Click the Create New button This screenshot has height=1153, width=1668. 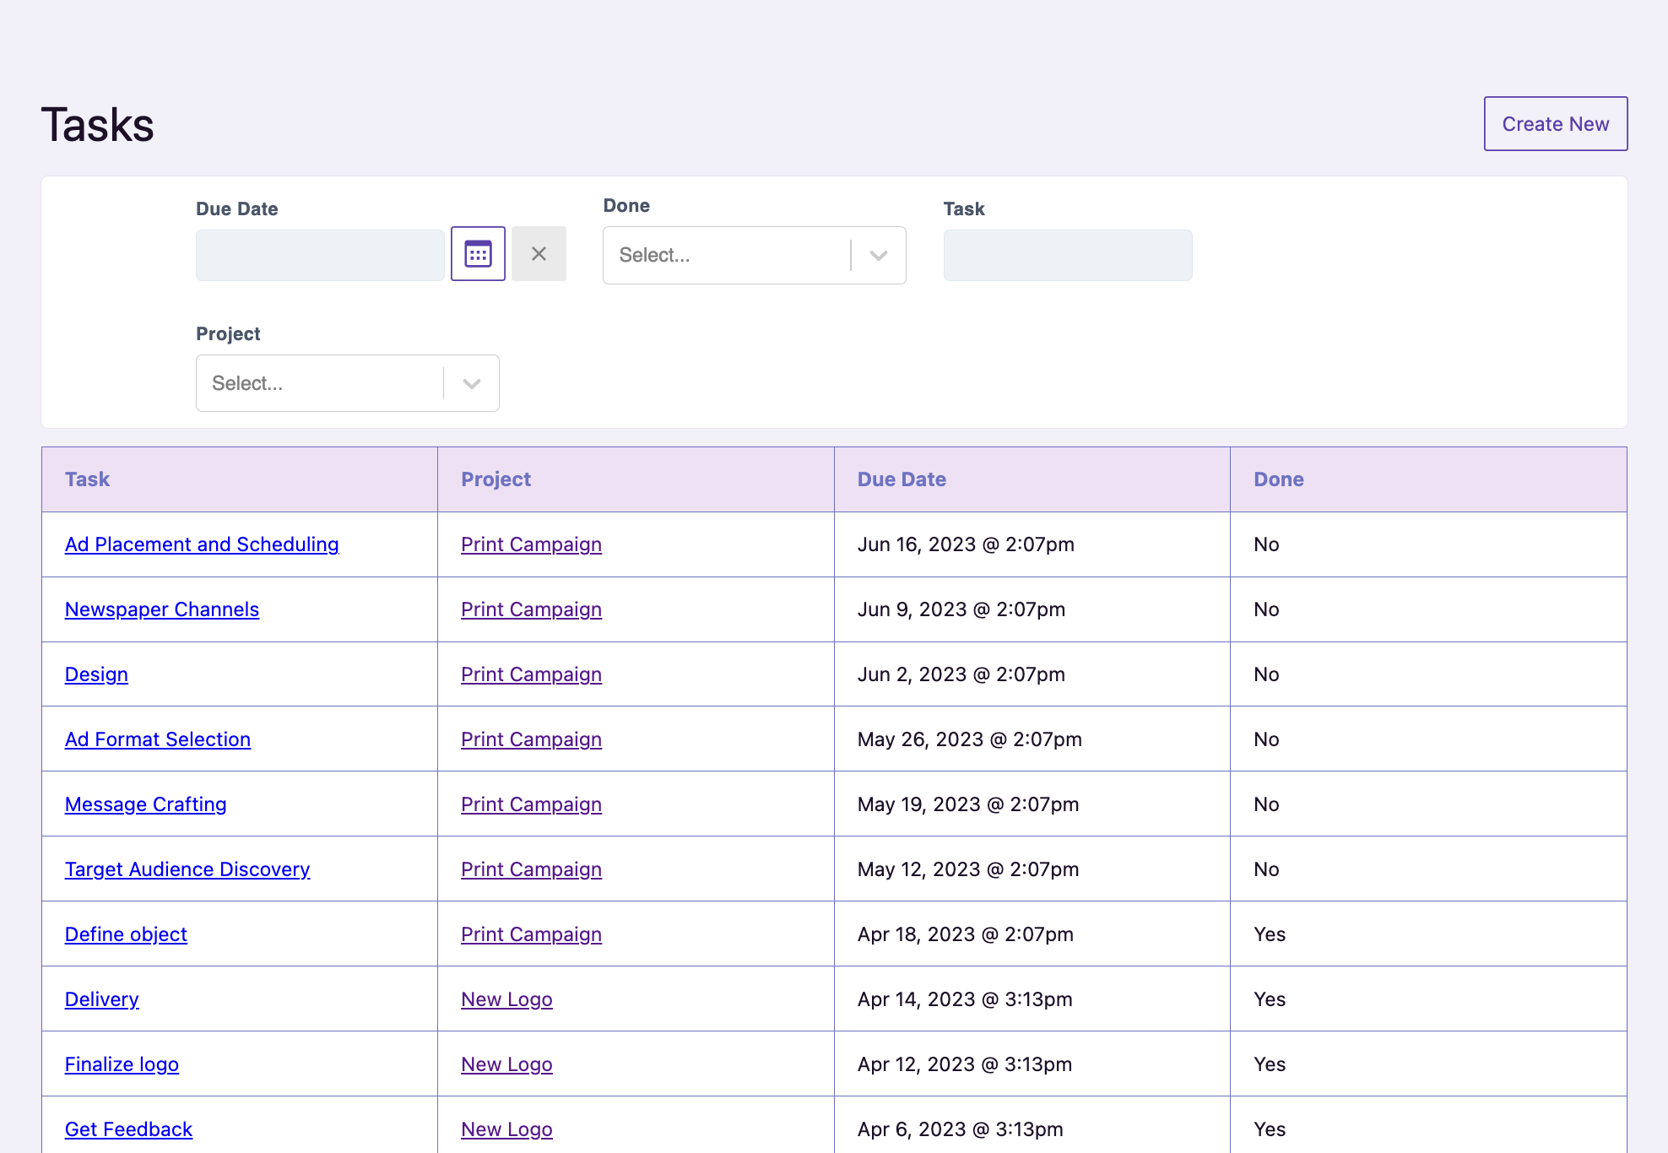(x=1555, y=123)
